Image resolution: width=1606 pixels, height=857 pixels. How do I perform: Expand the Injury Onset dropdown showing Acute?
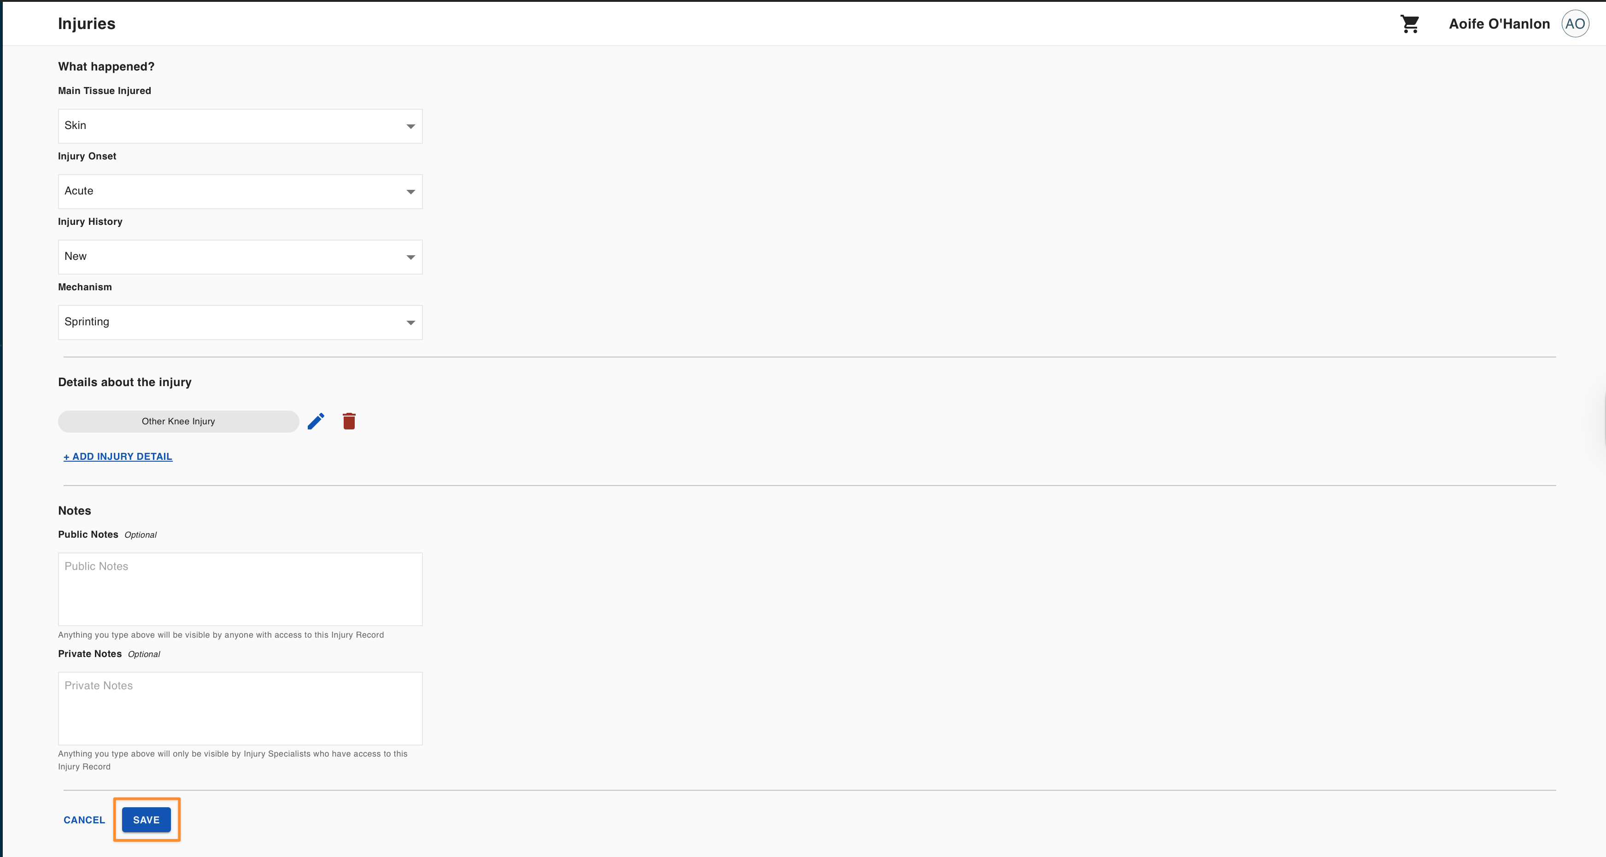(240, 192)
